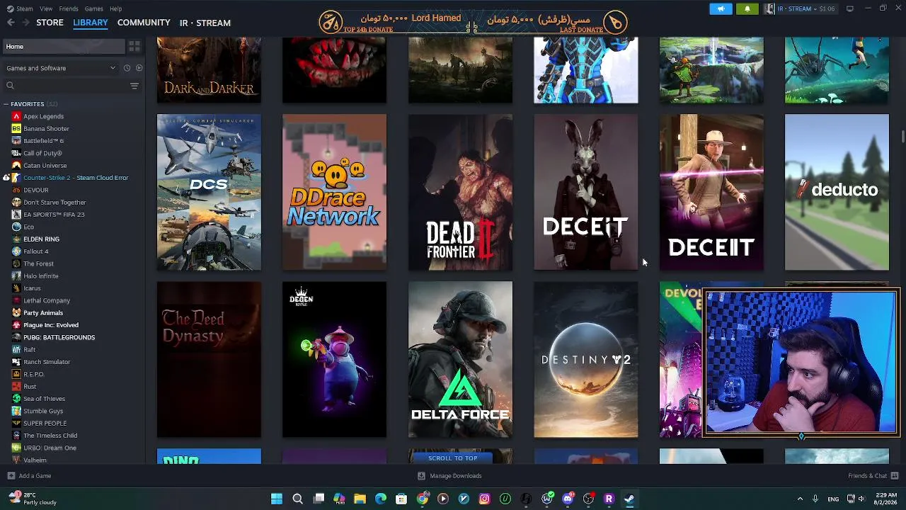906x510 pixels.
Task: Go forward with the navigation arrow
Action: 25,23
